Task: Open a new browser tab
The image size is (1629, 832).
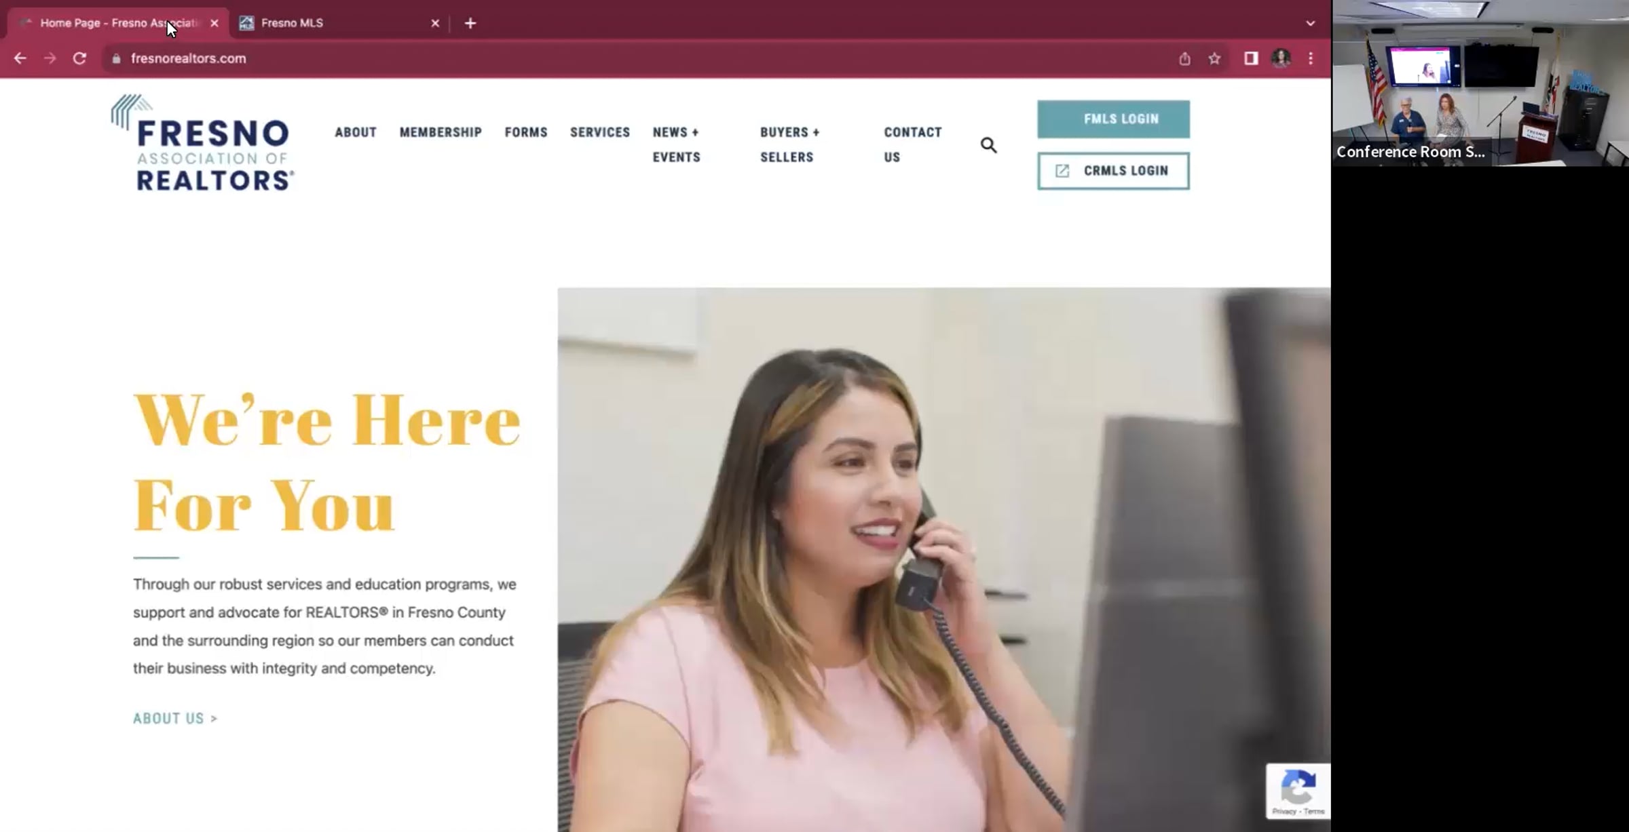Action: [470, 23]
